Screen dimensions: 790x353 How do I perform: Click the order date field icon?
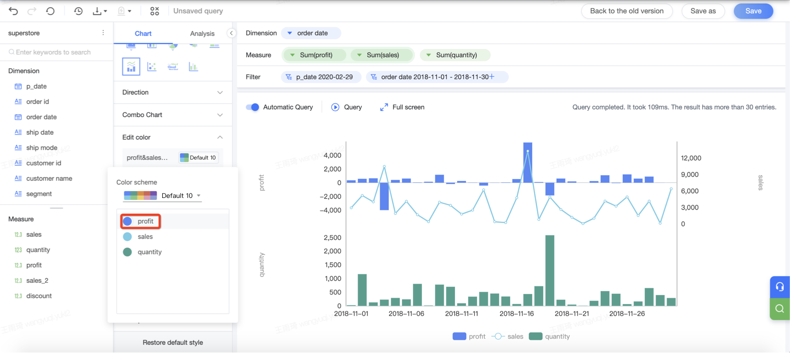coord(18,117)
